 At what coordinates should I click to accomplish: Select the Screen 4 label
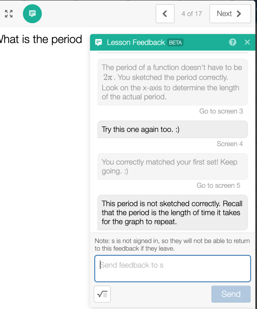pyautogui.click(x=230, y=144)
